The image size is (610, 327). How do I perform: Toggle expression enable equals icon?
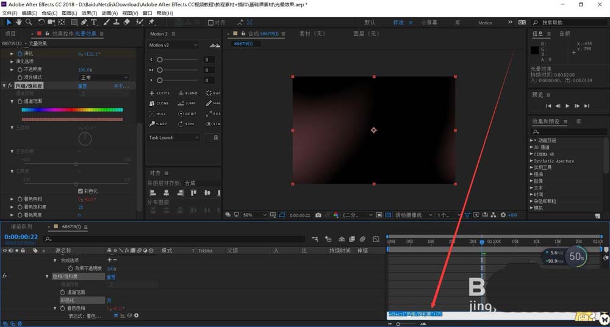(116, 315)
